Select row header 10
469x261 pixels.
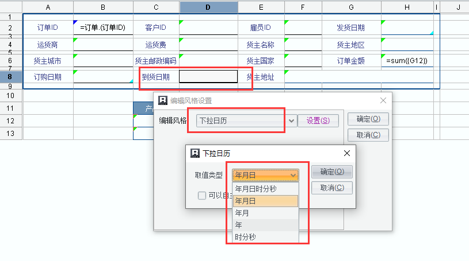point(11,96)
